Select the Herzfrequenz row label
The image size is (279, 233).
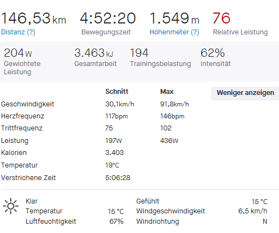pyautogui.click(x=23, y=116)
